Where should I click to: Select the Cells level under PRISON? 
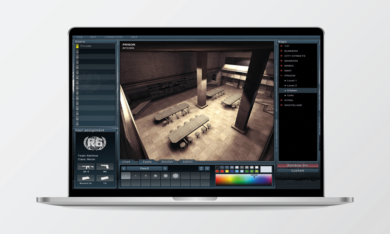[290, 96]
